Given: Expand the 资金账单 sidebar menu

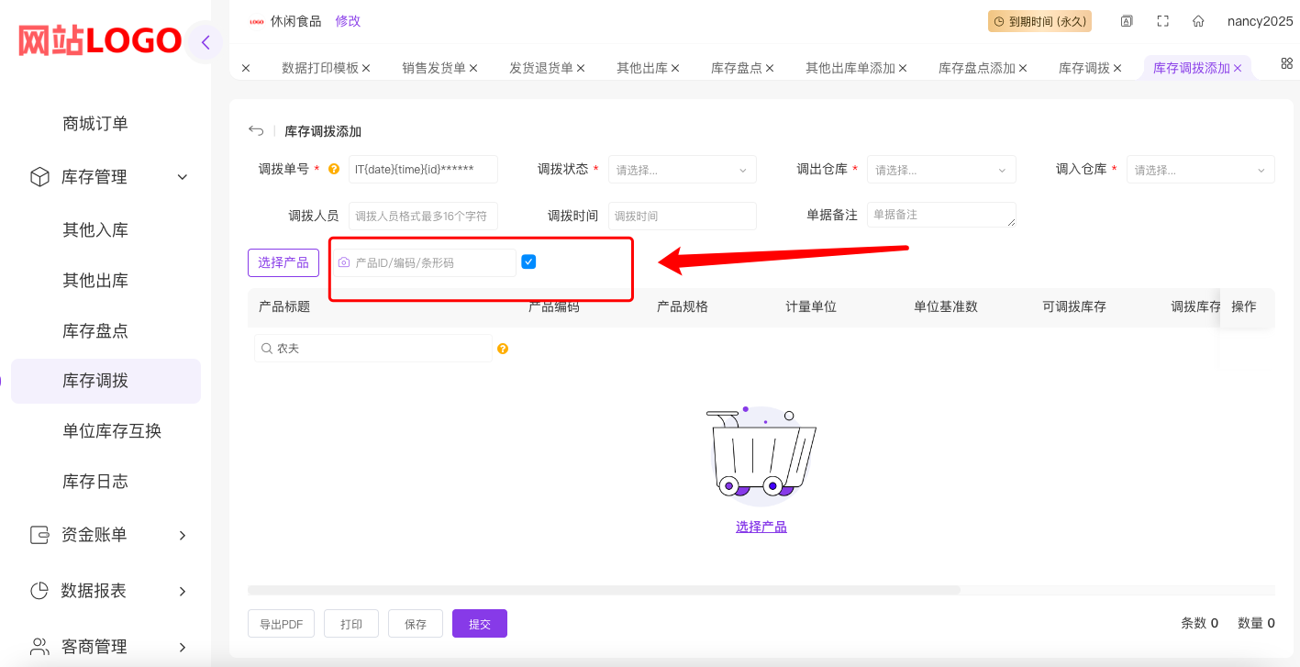Looking at the screenshot, I should [182, 535].
